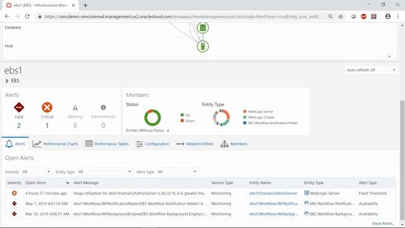Switch to the Performance Charts tab
405x228 pixels.
[55, 144]
